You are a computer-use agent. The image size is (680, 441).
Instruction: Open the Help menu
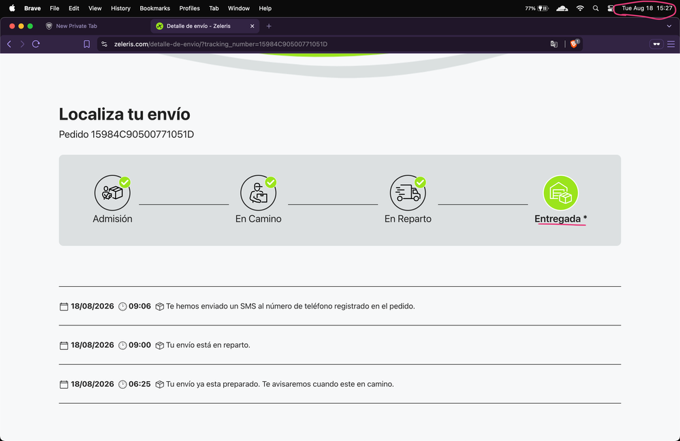coord(265,8)
